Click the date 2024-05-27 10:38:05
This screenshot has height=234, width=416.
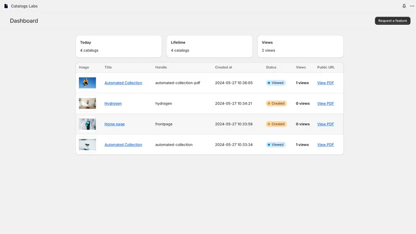[x=233, y=83]
